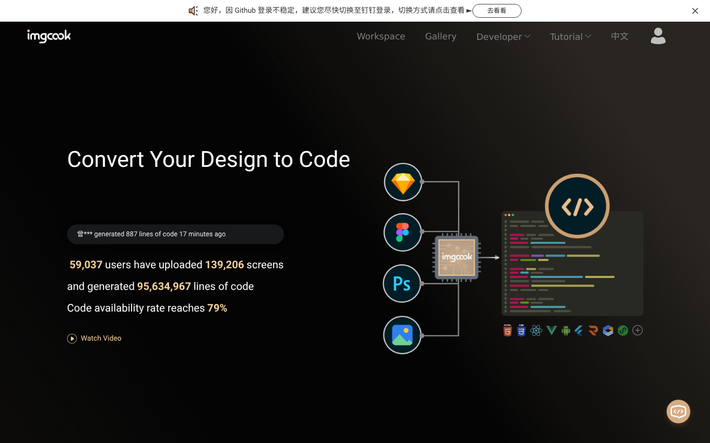Click the Watch Video play icon
Viewport: 710px width, 443px height.
pos(72,339)
